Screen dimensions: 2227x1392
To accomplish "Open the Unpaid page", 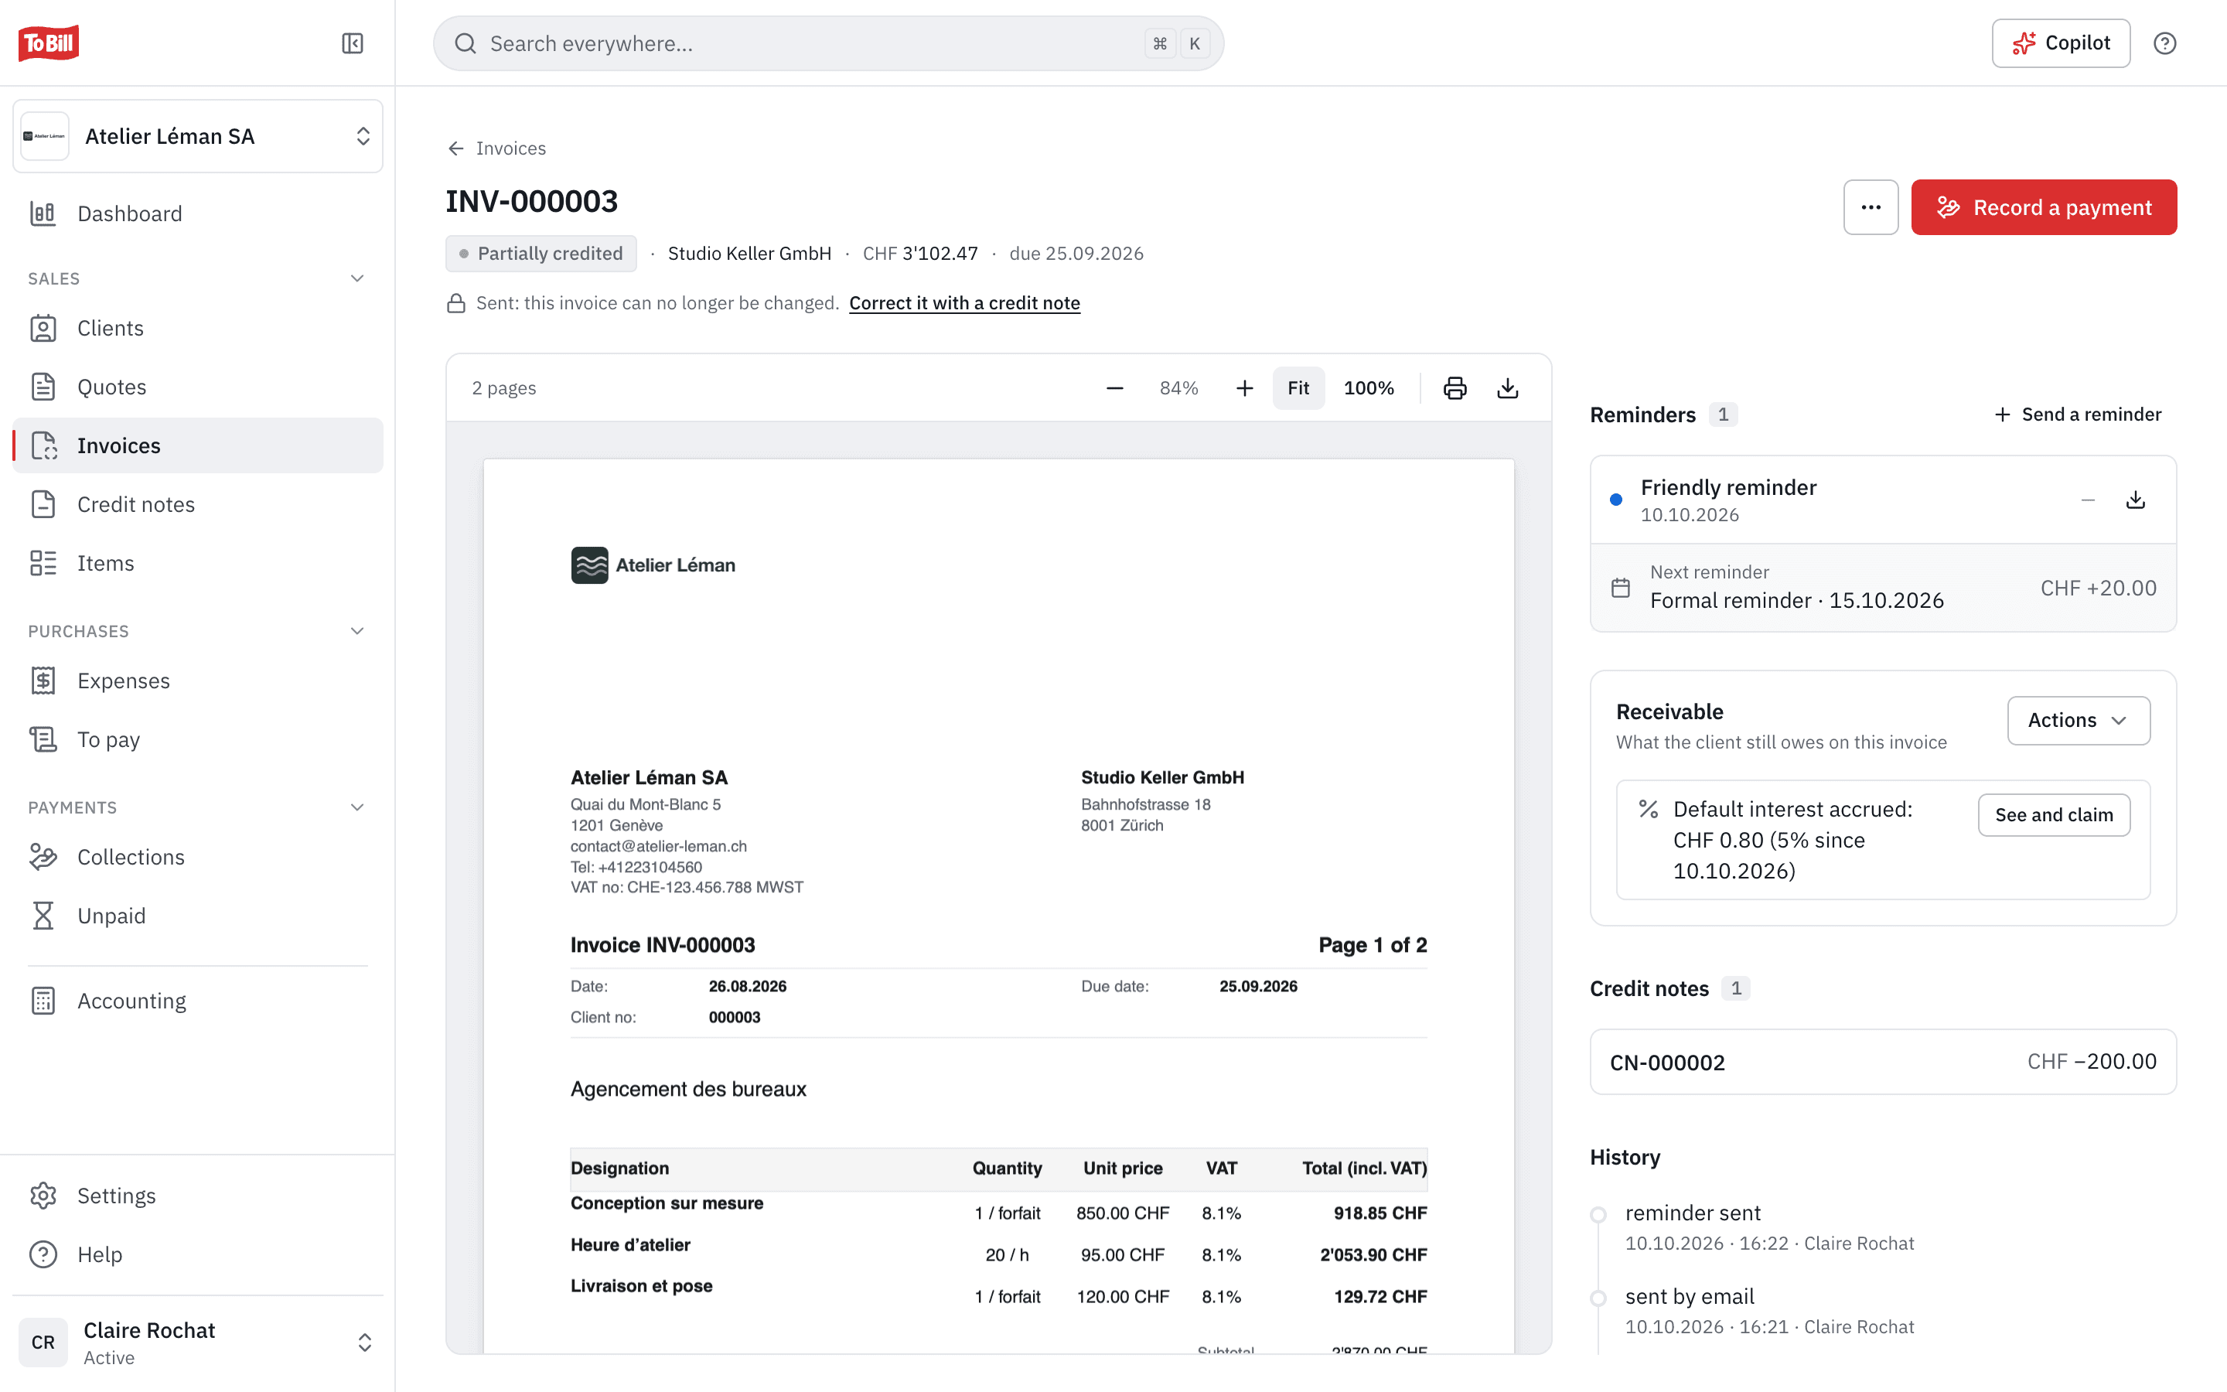I will [x=198, y=916].
